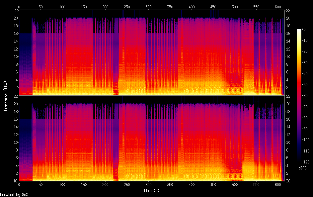313x197 pixels.
Task: Click the 16 kHz label left of upper channel
Action: [x=15, y=34]
